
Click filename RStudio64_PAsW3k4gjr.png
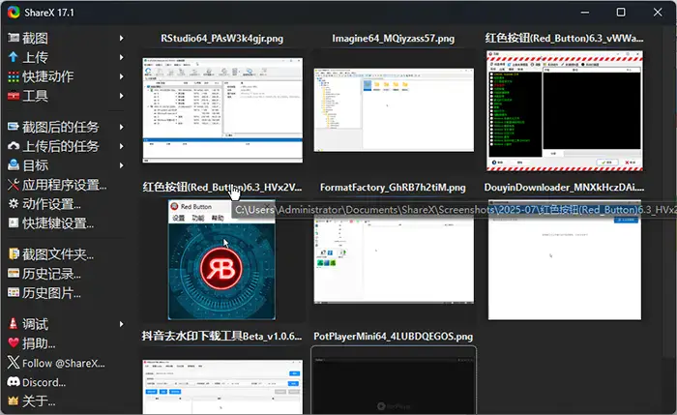tap(222, 39)
